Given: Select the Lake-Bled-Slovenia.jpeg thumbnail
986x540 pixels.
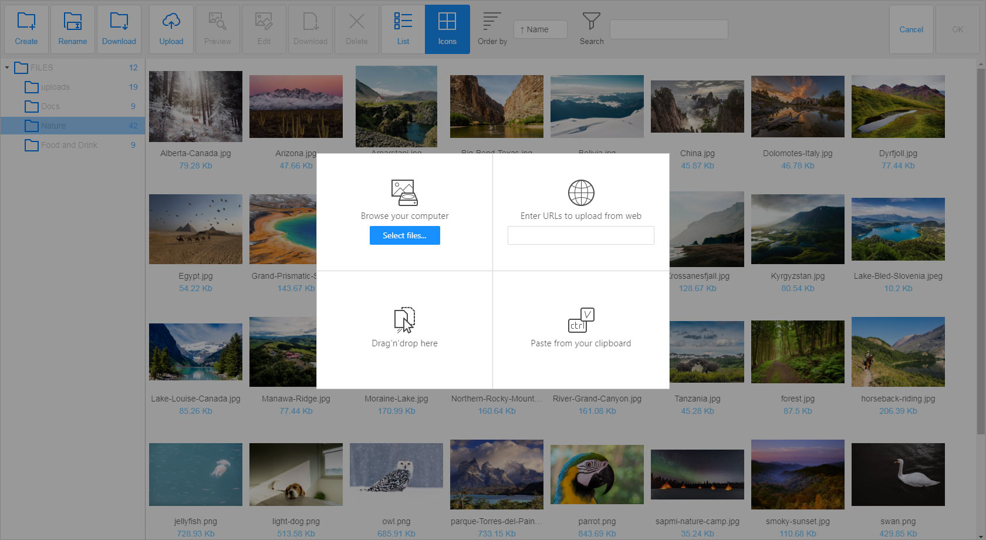Looking at the screenshot, I should click(898, 229).
